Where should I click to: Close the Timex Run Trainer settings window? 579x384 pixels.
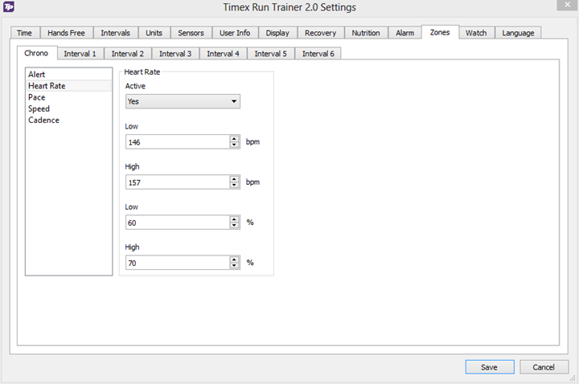pos(568,5)
